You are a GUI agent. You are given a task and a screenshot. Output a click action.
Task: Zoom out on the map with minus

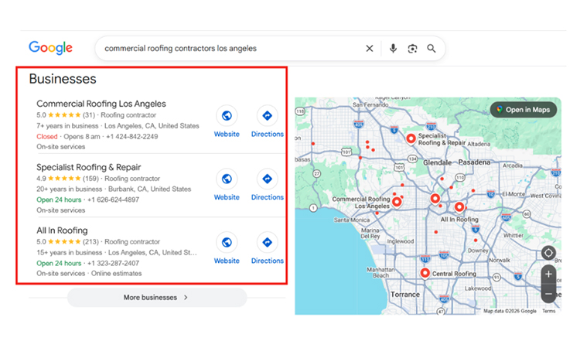[548, 294]
